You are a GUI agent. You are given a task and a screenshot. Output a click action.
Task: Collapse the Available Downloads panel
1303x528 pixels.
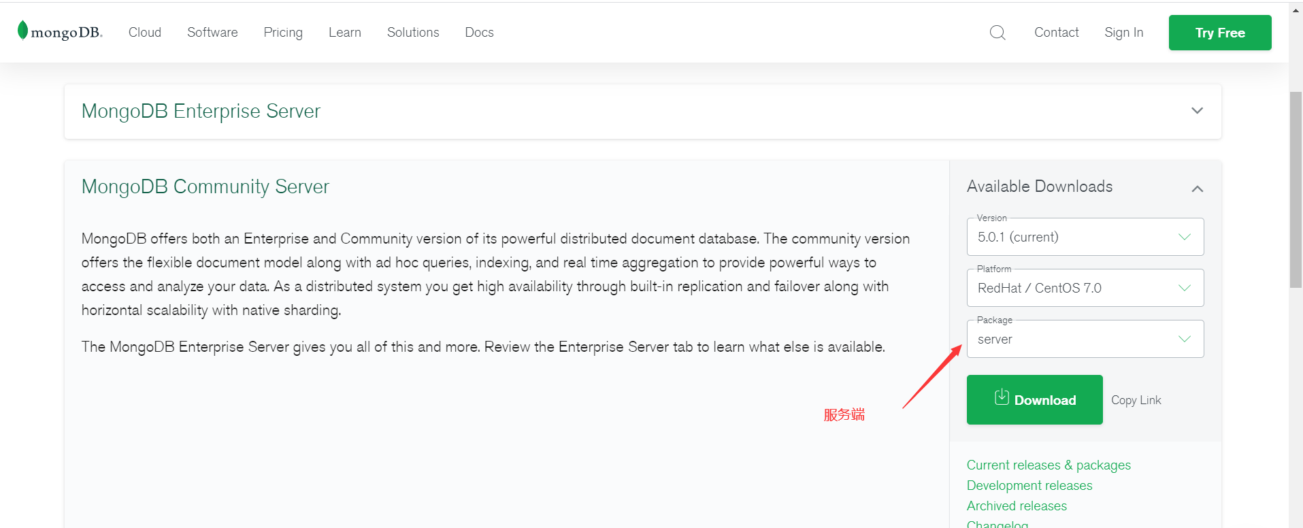(x=1198, y=188)
